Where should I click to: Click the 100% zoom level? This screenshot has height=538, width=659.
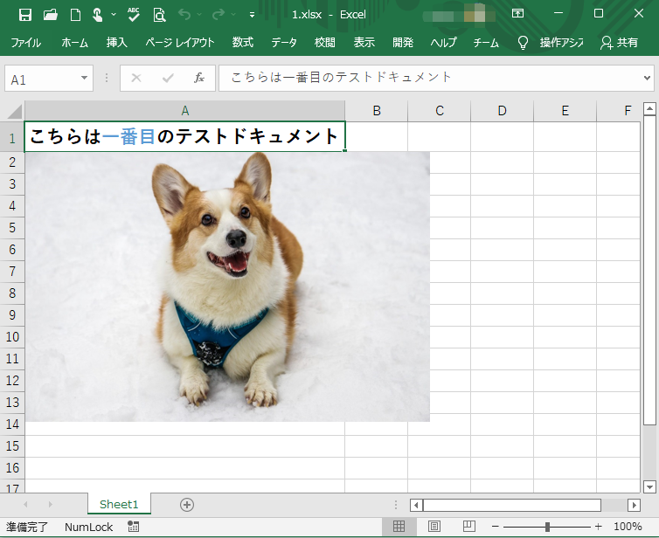coord(628,527)
